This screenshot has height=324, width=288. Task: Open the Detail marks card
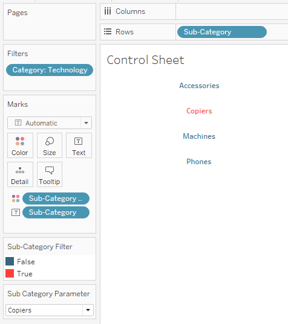point(20,174)
